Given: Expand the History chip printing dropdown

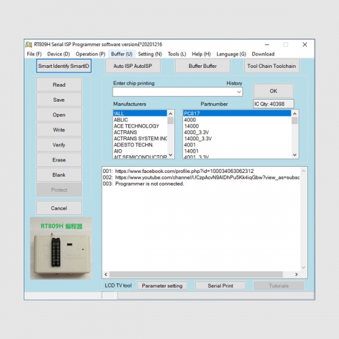Looking at the screenshot, I should point(239,92).
